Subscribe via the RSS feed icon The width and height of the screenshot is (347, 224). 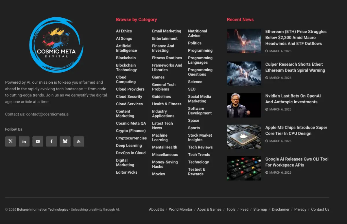click(79, 141)
